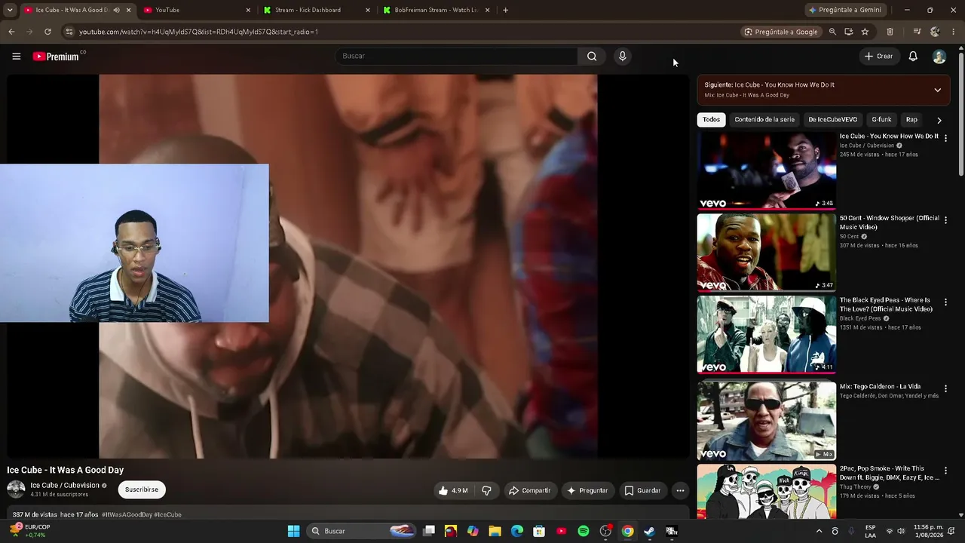Viewport: 965px width, 543px height.
Task: Open options for 2Pac, Pop Smoke video
Action: [945, 471]
